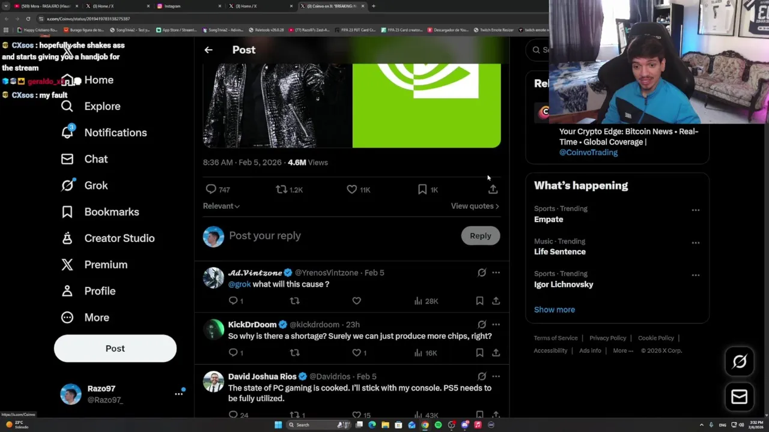
Task: Open more options for Life Sentence trend
Action: [x=695, y=242]
